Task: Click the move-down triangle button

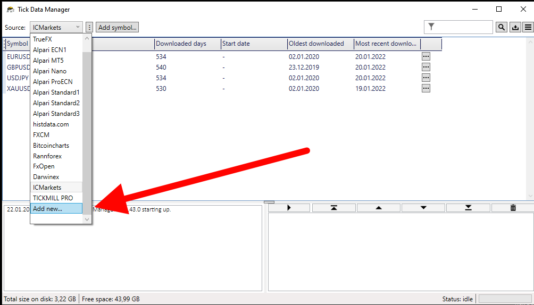Action: (423, 208)
